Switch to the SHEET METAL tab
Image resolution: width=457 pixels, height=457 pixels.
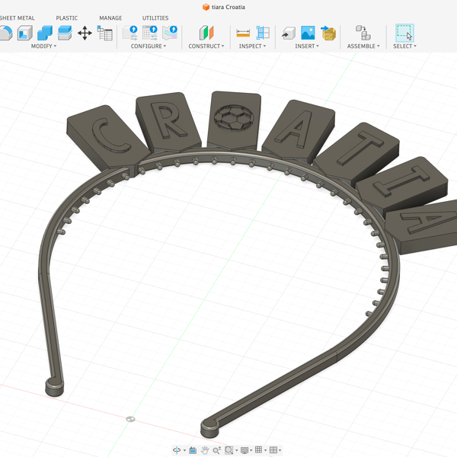click(17, 18)
